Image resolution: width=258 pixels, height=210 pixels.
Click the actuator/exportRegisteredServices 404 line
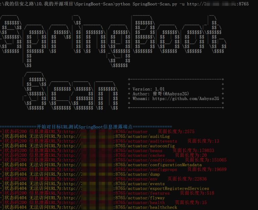click(105, 189)
